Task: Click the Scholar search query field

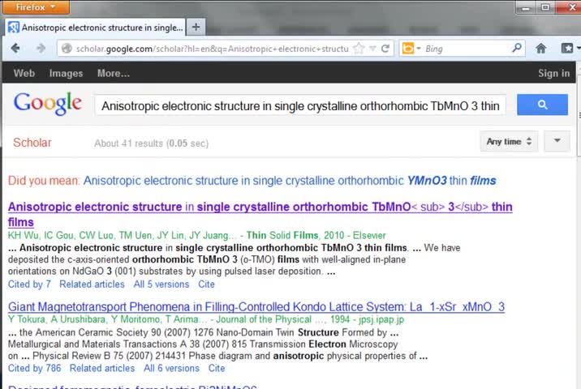Action: pos(300,106)
